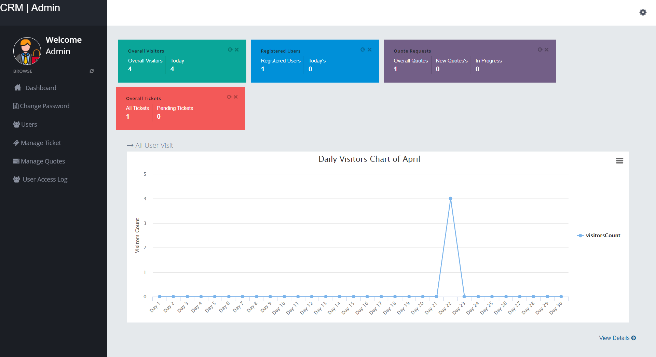Screen dimensions: 656x357
Task: Refresh the Overall Visitors card
Action: click(x=230, y=50)
